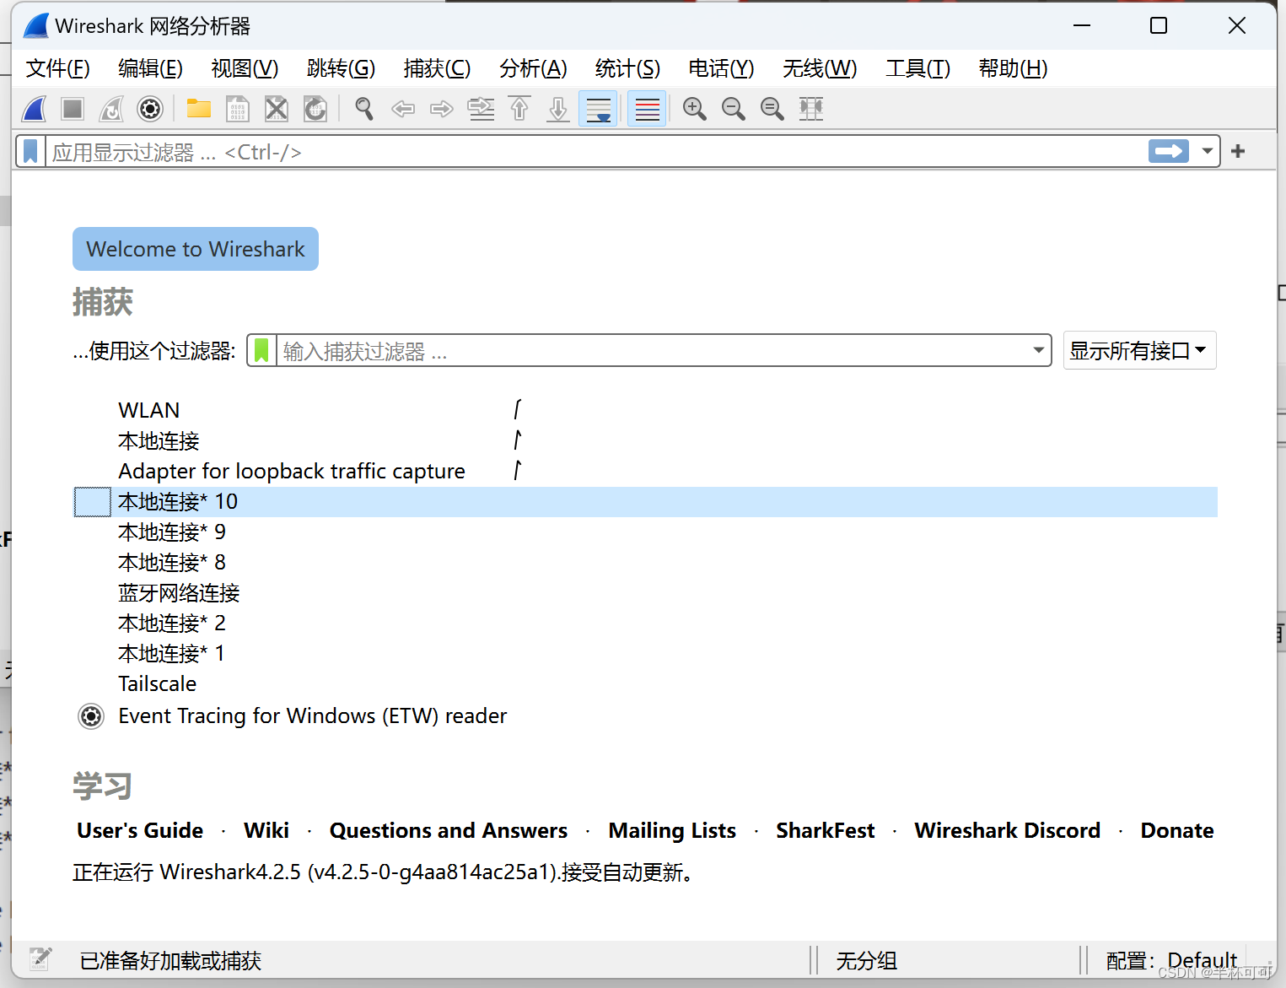Open the 视图(V) menu
1286x988 pixels.
click(x=245, y=68)
